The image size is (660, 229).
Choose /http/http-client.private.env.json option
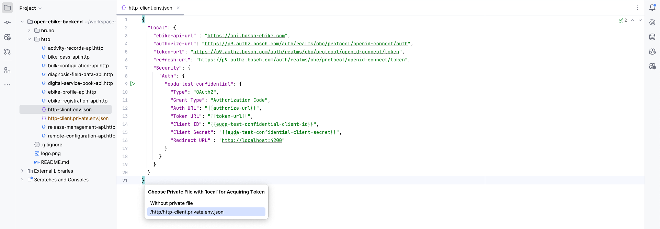click(206, 212)
